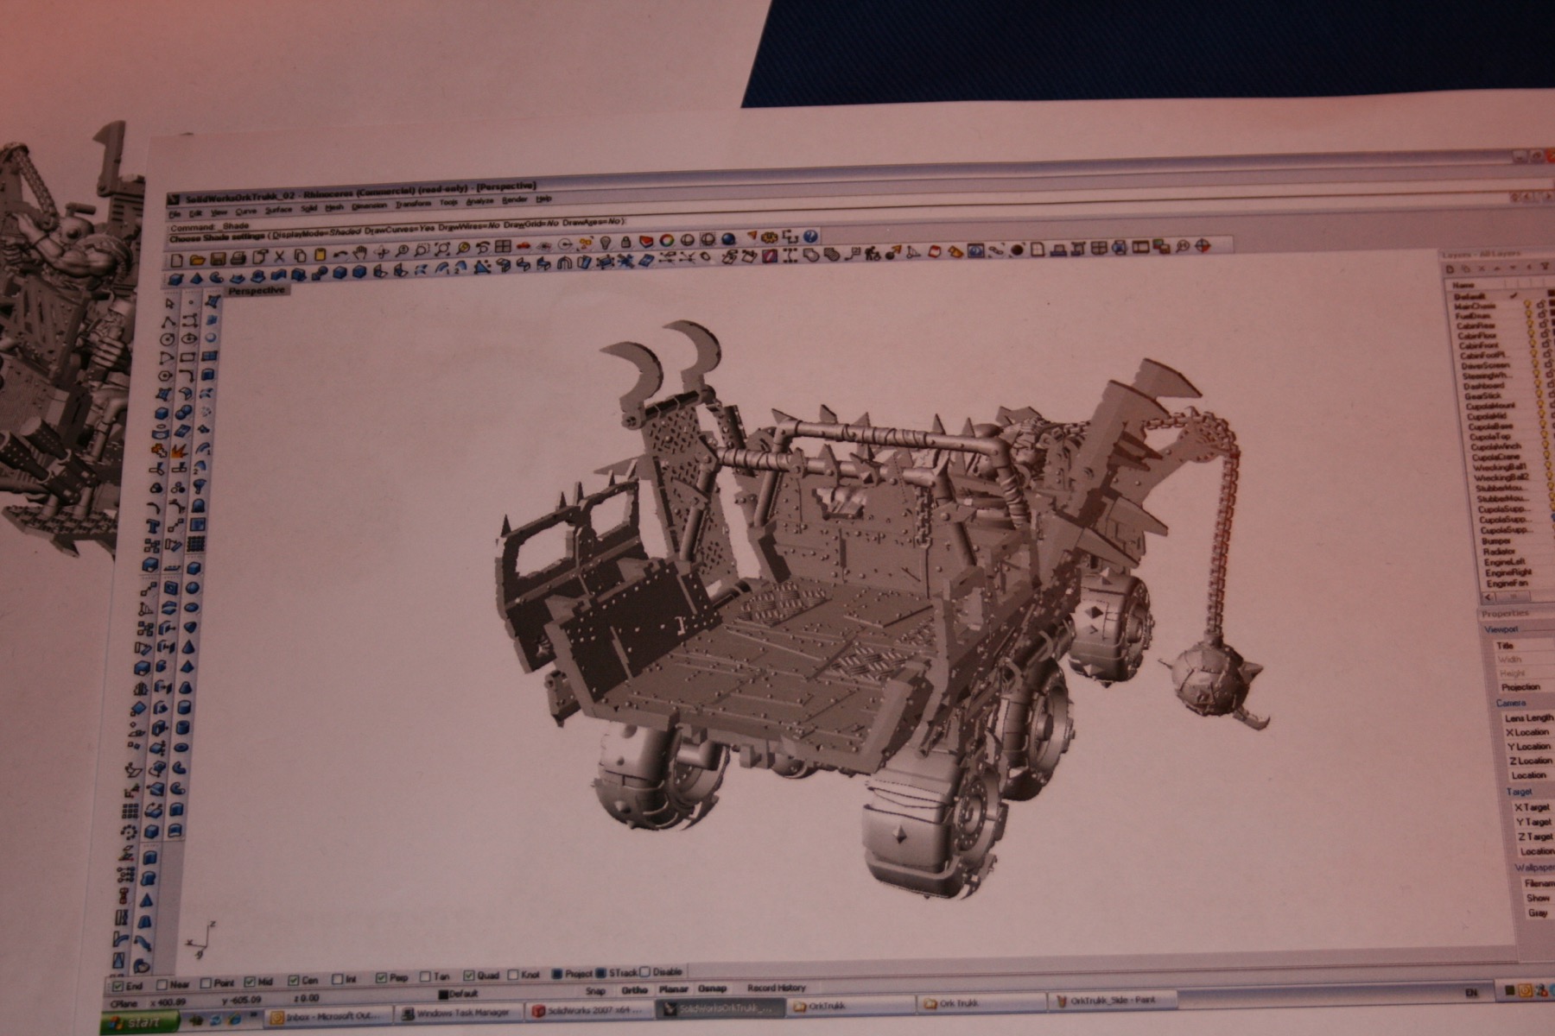1555x1036 pixels.
Task: Click the Help question mark icon
Action: click(809, 237)
